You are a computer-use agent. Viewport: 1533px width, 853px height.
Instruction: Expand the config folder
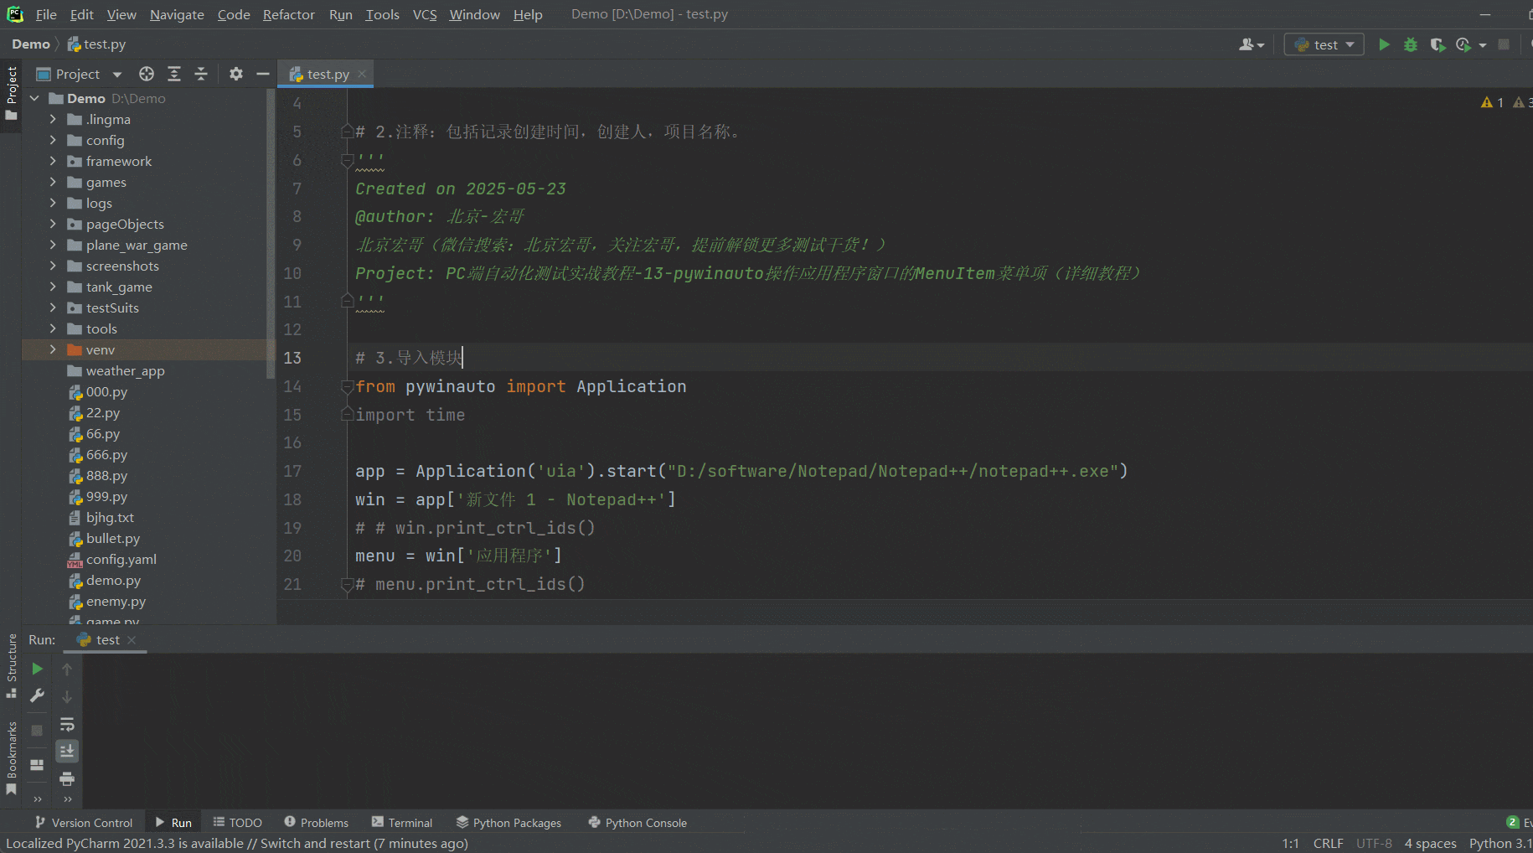(x=53, y=140)
